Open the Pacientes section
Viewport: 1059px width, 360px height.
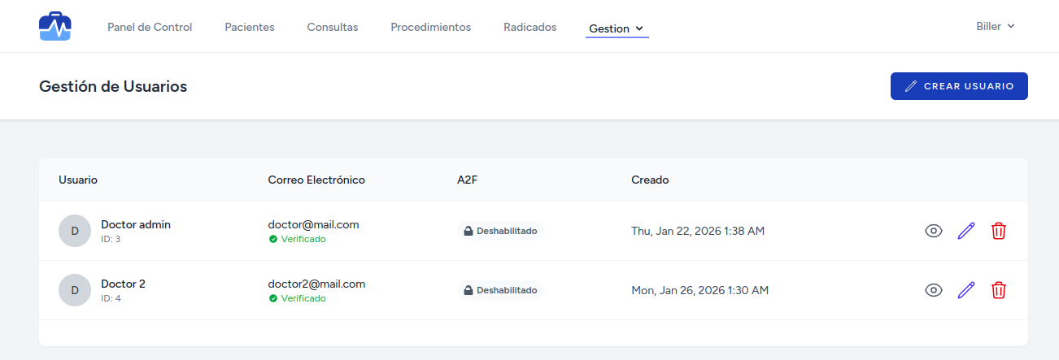click(x=250, y=27)
